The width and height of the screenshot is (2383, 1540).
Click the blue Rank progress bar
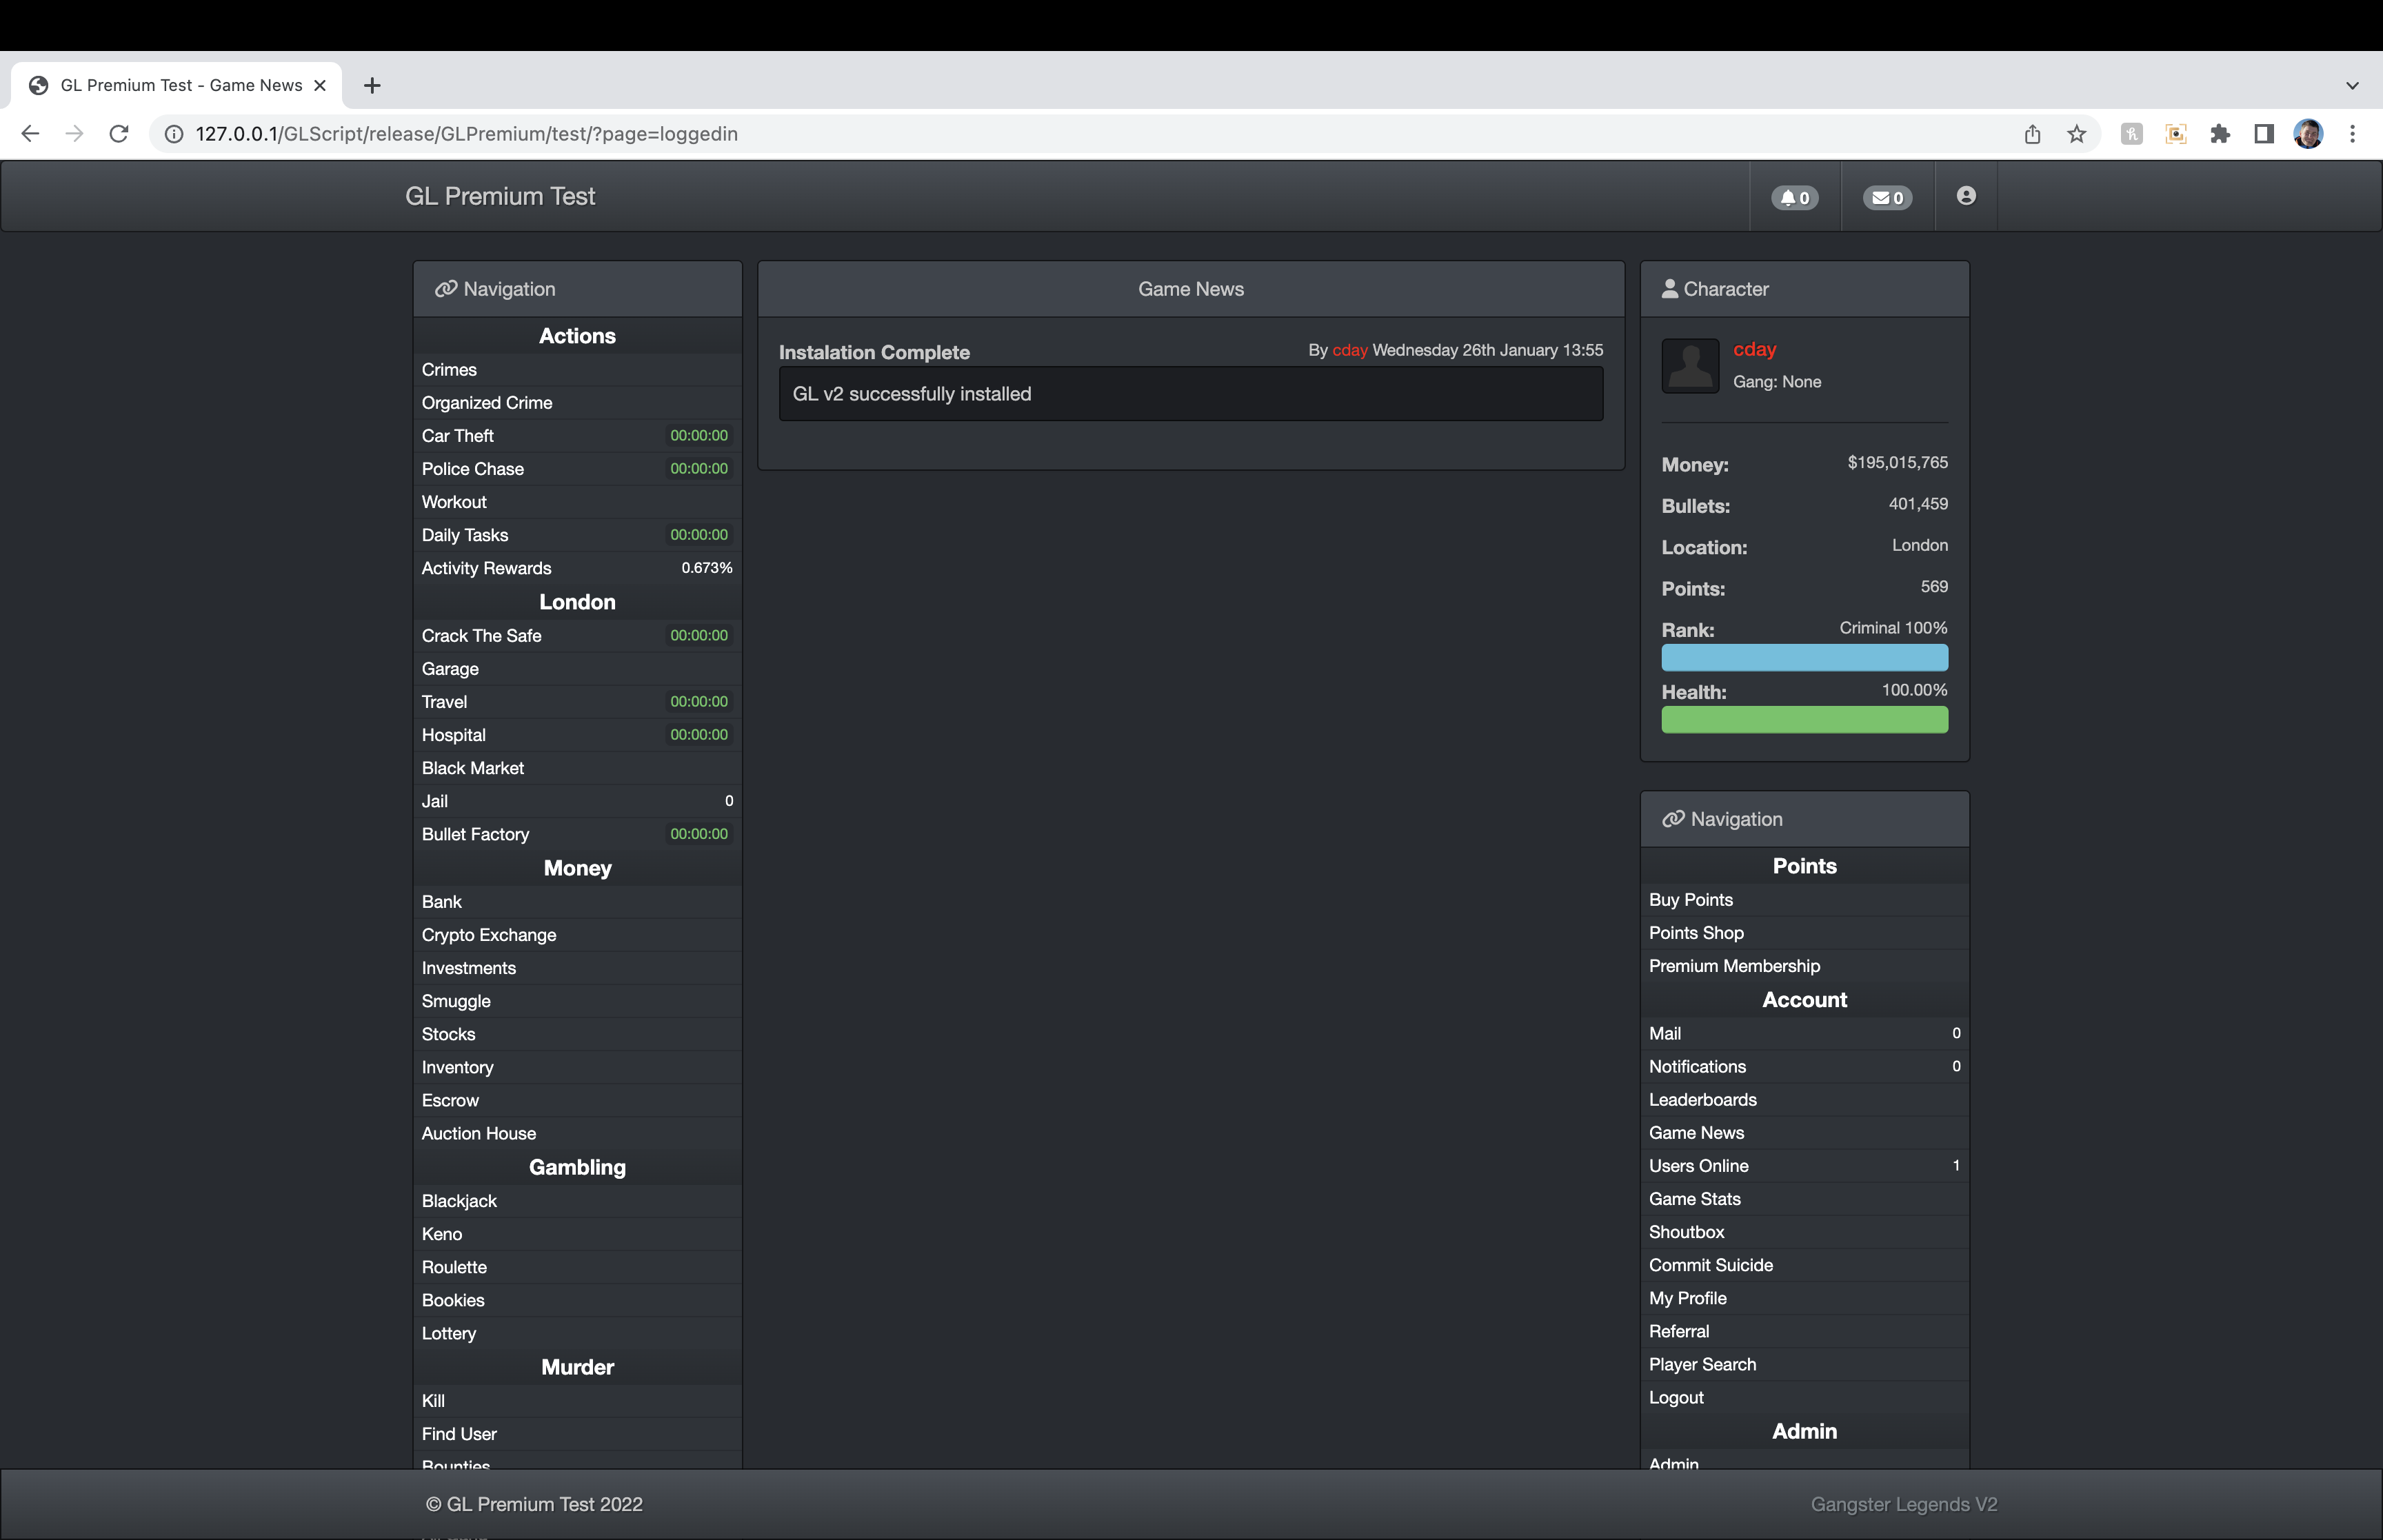click(x=1804, y=658)
